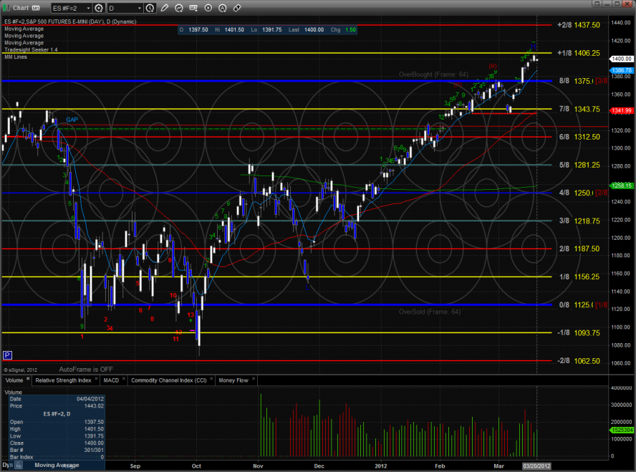Viewport: 636px width, 472px height.
Task: Click the blue P marker on chart
Action: tap(7, 355)
